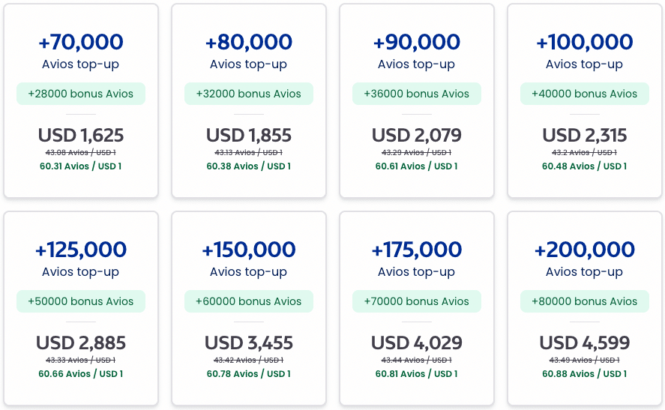The image size is (665, 410).
Task: Click the +40000 bonus Avios badge
Action: pyautogui.click(x=585, y=94)
